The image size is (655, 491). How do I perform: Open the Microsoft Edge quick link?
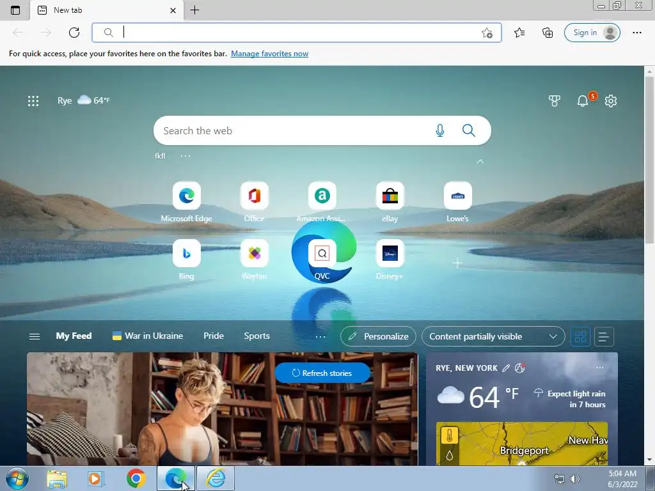186,202
